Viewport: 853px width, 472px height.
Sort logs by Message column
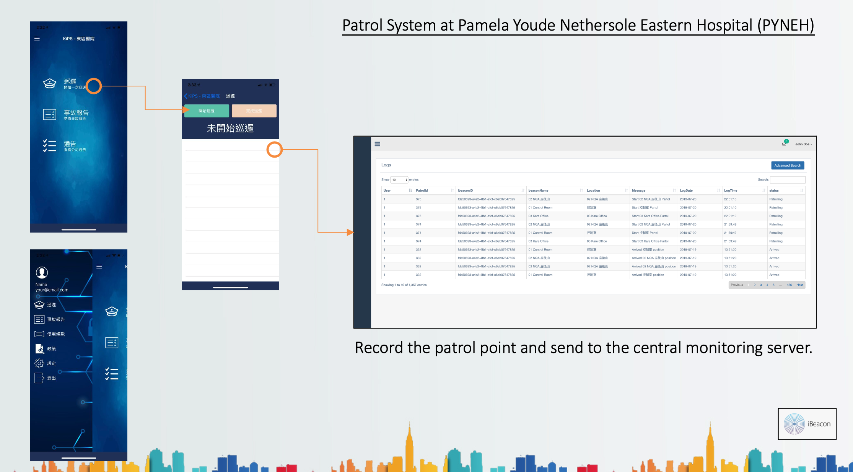[x=654, y=190]
